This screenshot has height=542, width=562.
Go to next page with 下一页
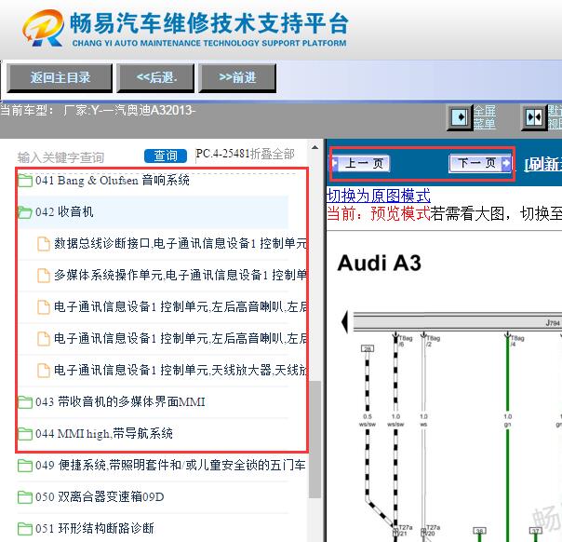pyautogui.click(x=480, y=163)
